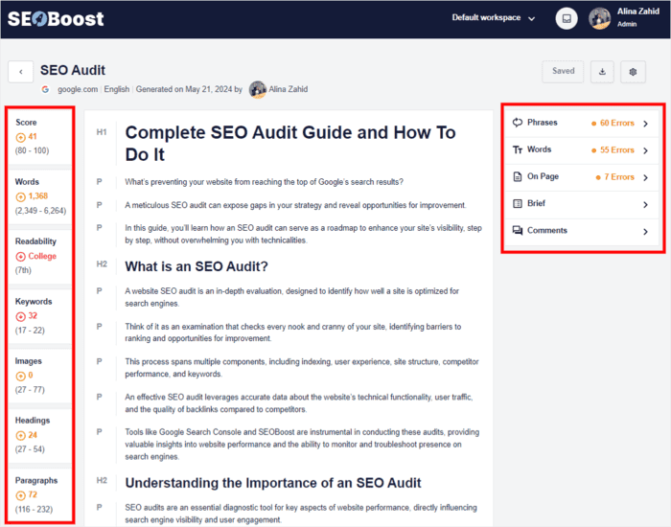Viewport: 671px width, 527px height.
Task: Click the Score up-arrow indicator icon
Action: (20, 137)
